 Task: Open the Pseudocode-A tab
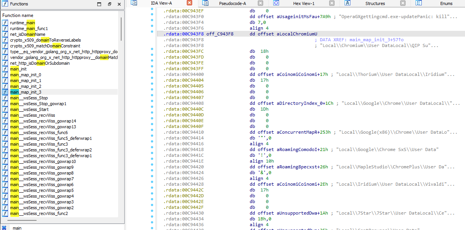coord(232,3)
